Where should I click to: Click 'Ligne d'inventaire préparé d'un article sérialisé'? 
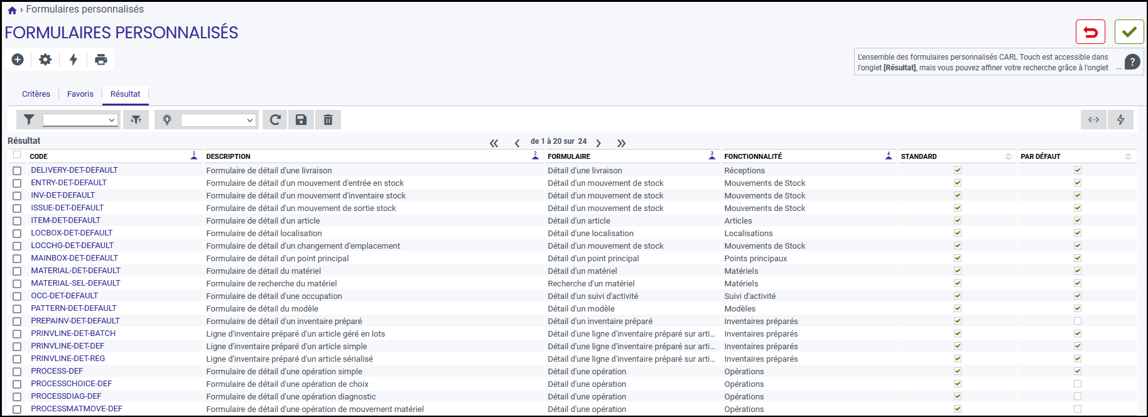(290, 359)
